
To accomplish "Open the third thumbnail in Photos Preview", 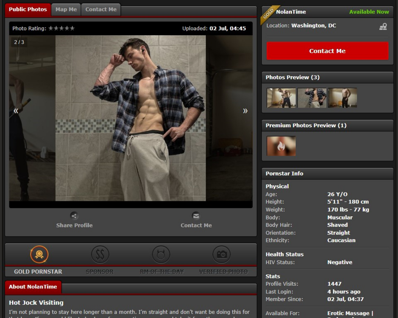I will pyautogui.click(x=342, y=98).
